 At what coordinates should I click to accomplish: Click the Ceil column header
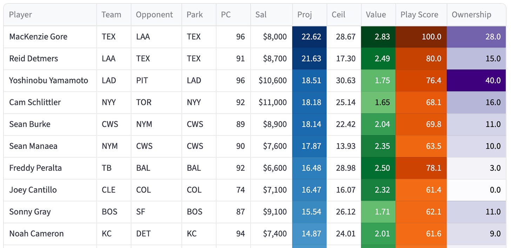pos(344,15)
